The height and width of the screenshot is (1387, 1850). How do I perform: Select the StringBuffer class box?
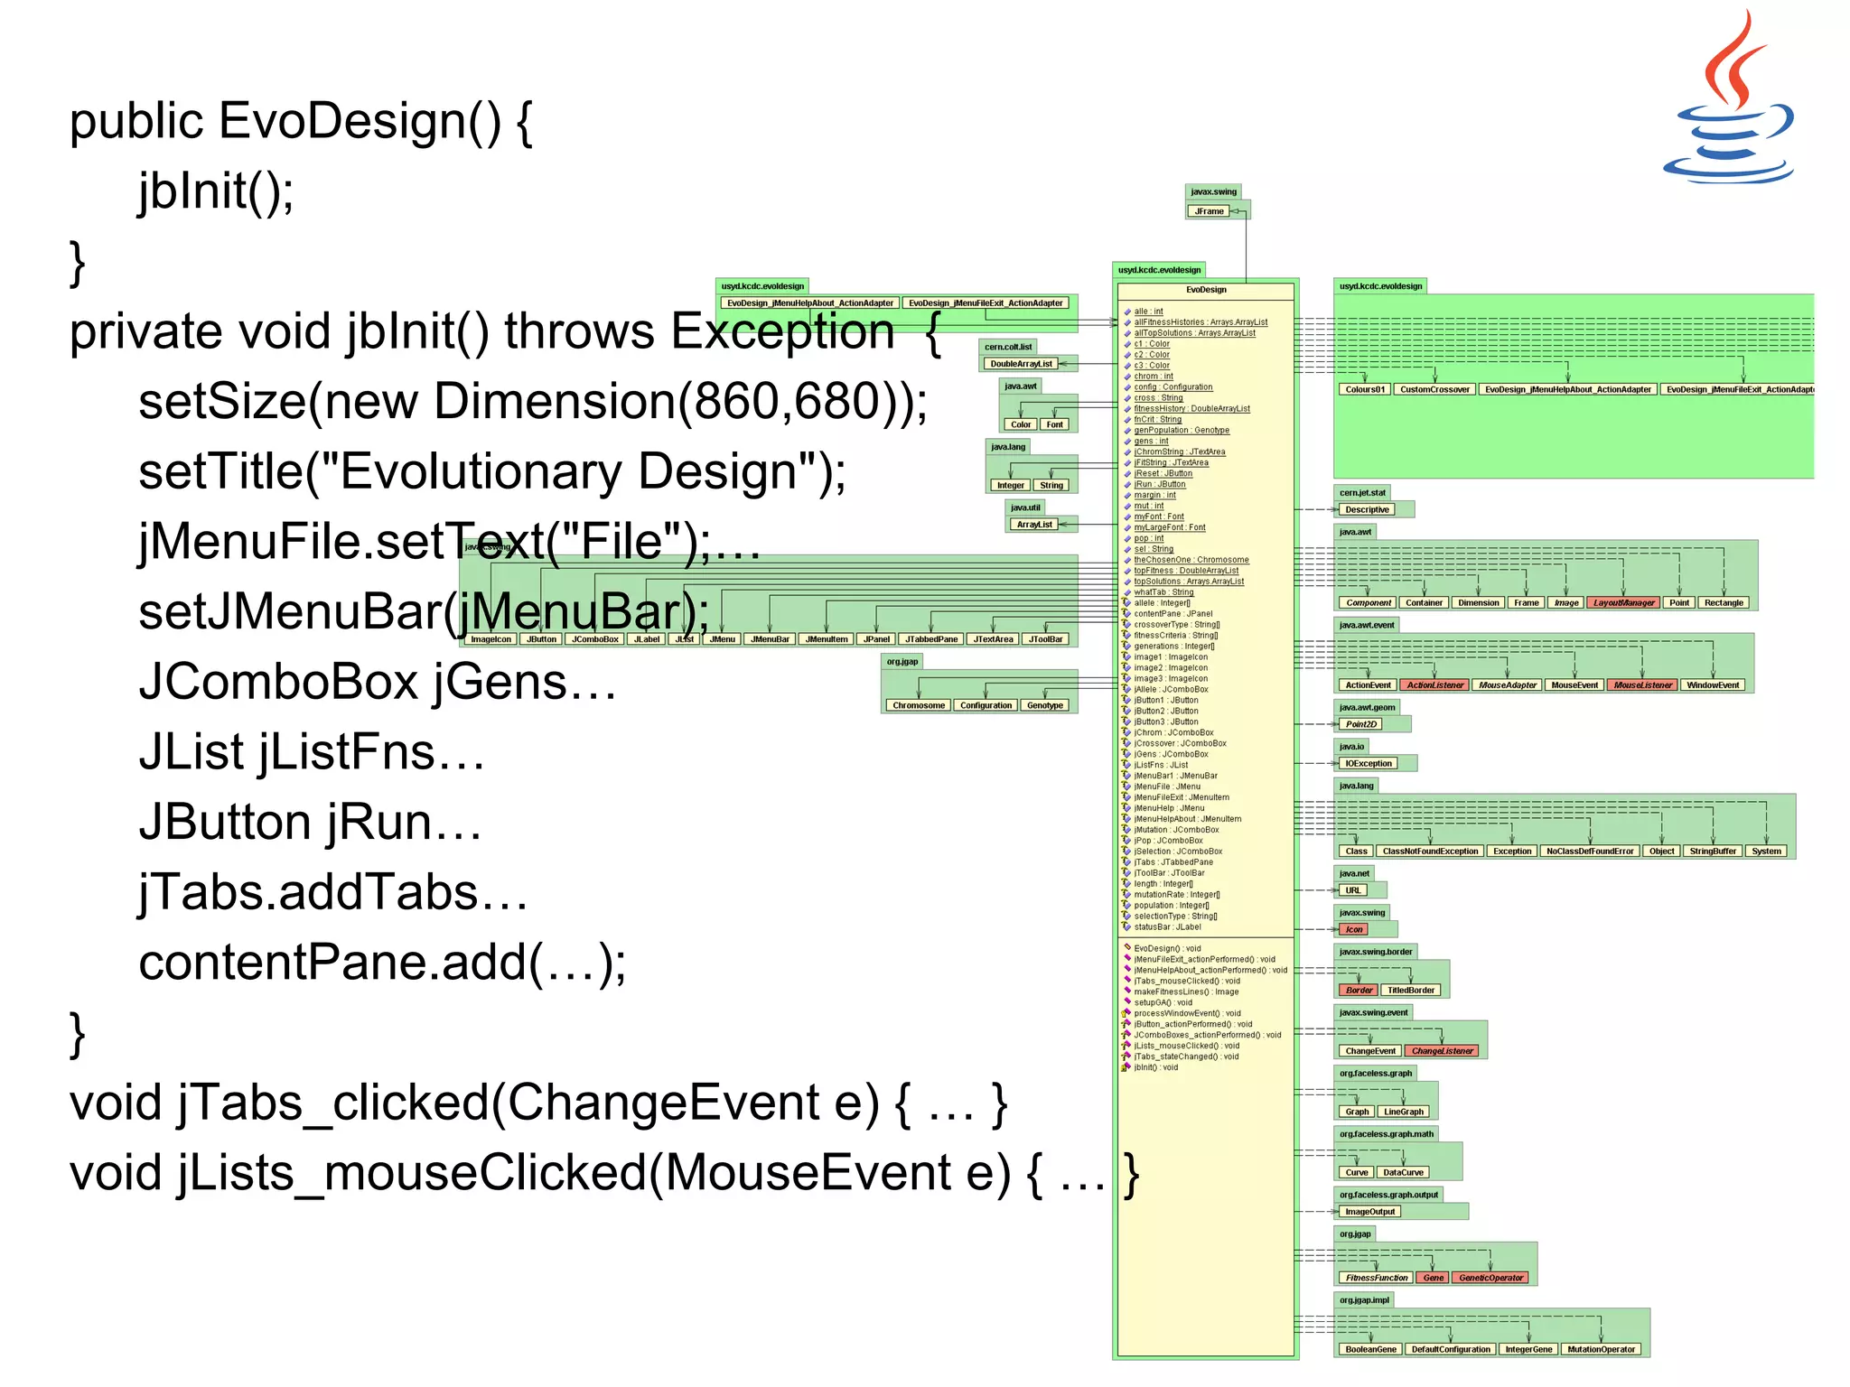[x=1713, y=852]
